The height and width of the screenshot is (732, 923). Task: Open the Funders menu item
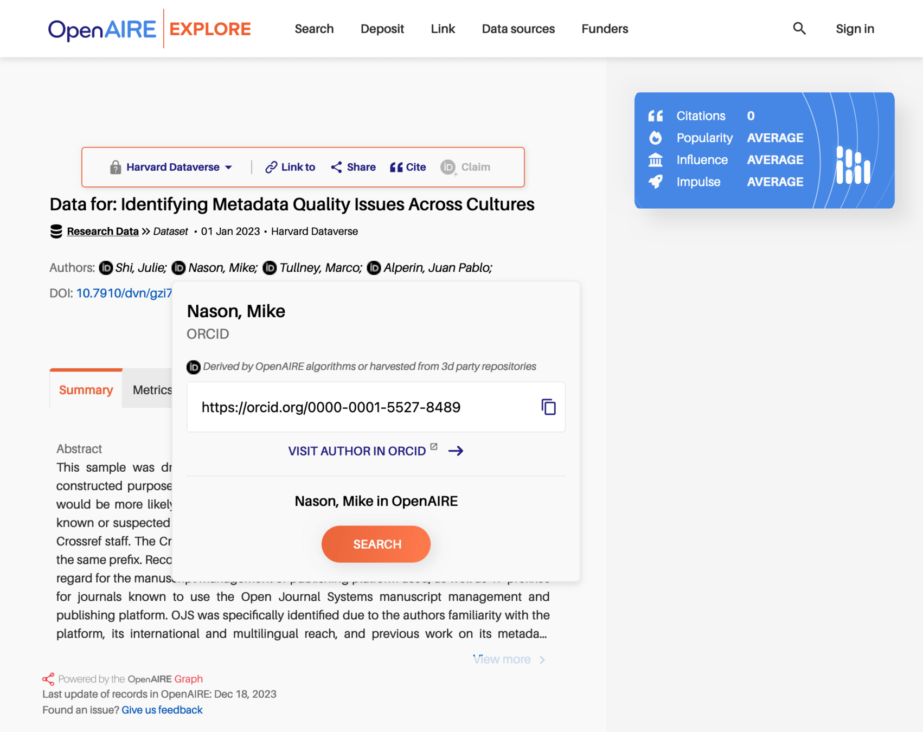coord(605,29)
